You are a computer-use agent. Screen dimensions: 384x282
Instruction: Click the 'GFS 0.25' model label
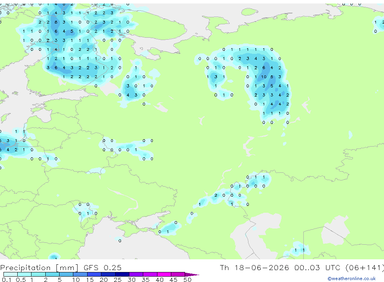103,267
